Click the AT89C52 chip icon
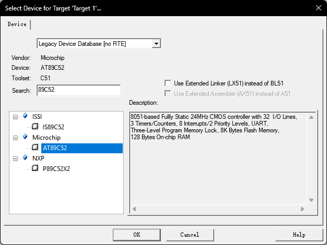The height and width of the screenshot is (245, 327). [35, 148]
